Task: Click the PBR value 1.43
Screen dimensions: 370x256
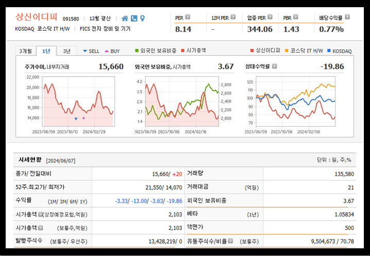Action: click(x=291, y=29)
